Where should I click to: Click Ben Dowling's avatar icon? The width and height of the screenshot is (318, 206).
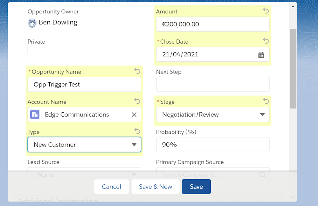(32, 23)
